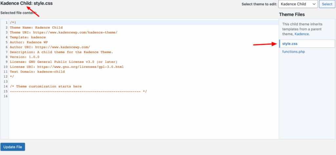This screenshot has height=155, width=336.
Task: Click the dashed comment line 15
Action: pos(78,91)
